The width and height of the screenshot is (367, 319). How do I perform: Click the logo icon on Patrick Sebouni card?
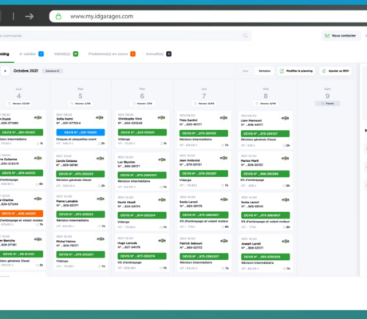[x=224, y=241]
